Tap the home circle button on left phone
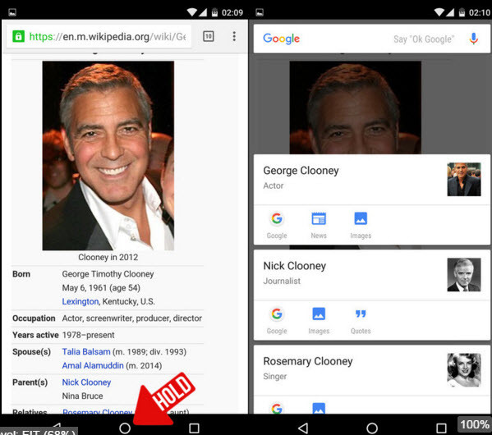Screen dimensions: 492x435 pyautogui.click(x=125, y=428)
